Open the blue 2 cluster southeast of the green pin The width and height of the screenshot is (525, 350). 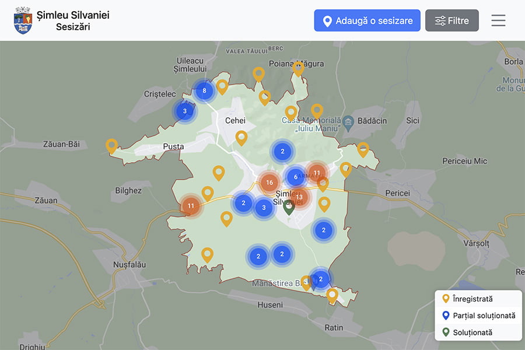click(x=323, y=230)
